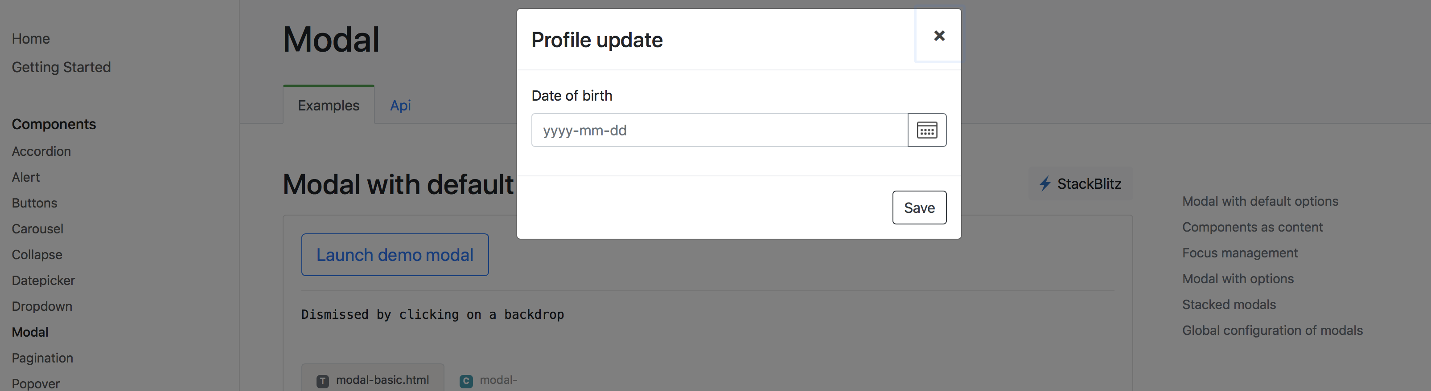Click the Save button in the modal
This screenshot has width=1431, height=391.
[x=919, y=207]
